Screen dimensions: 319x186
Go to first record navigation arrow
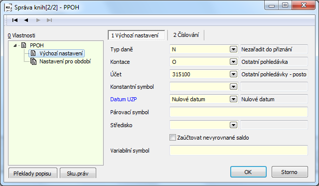[x=15, y=20]
